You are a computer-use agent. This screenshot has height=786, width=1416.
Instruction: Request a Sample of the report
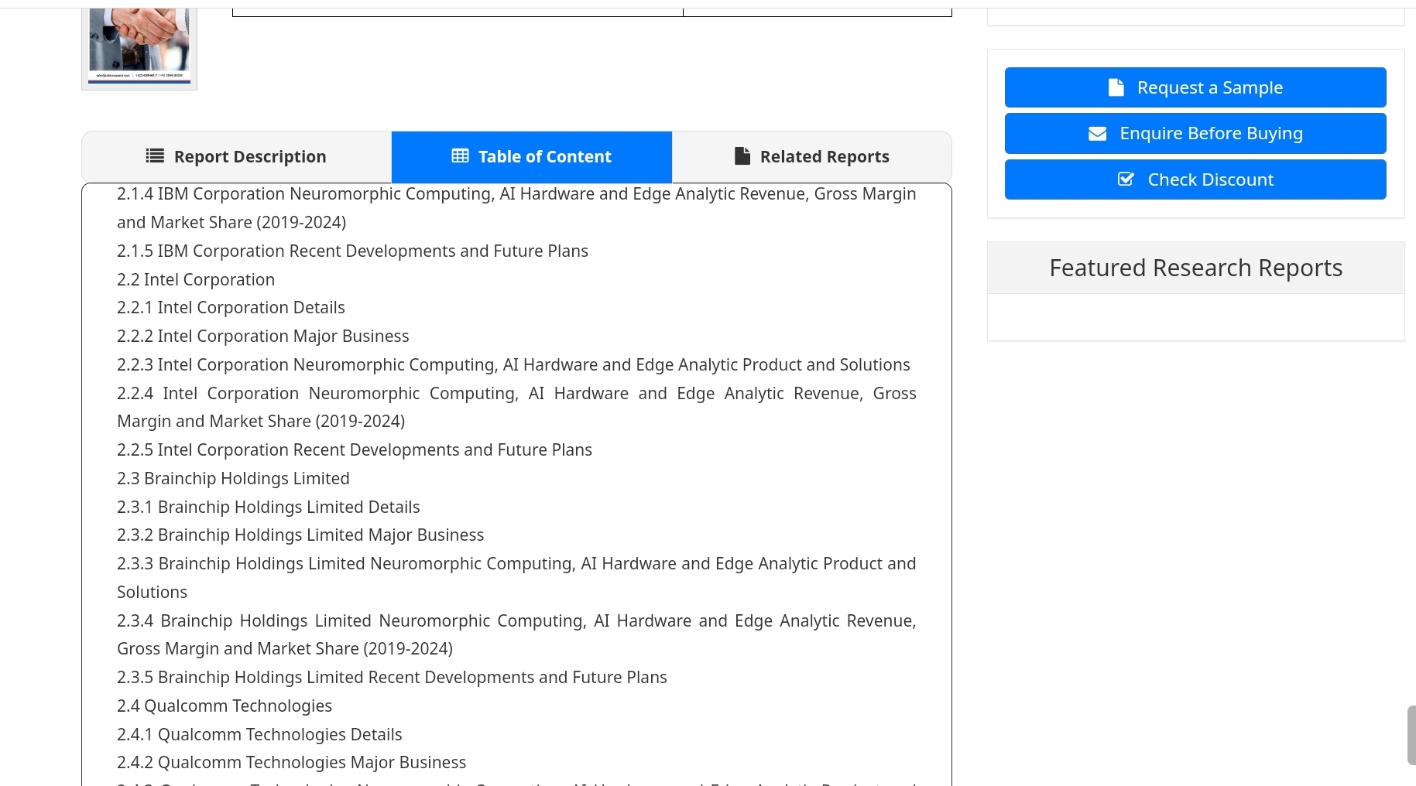click(x=1195, y=87)
